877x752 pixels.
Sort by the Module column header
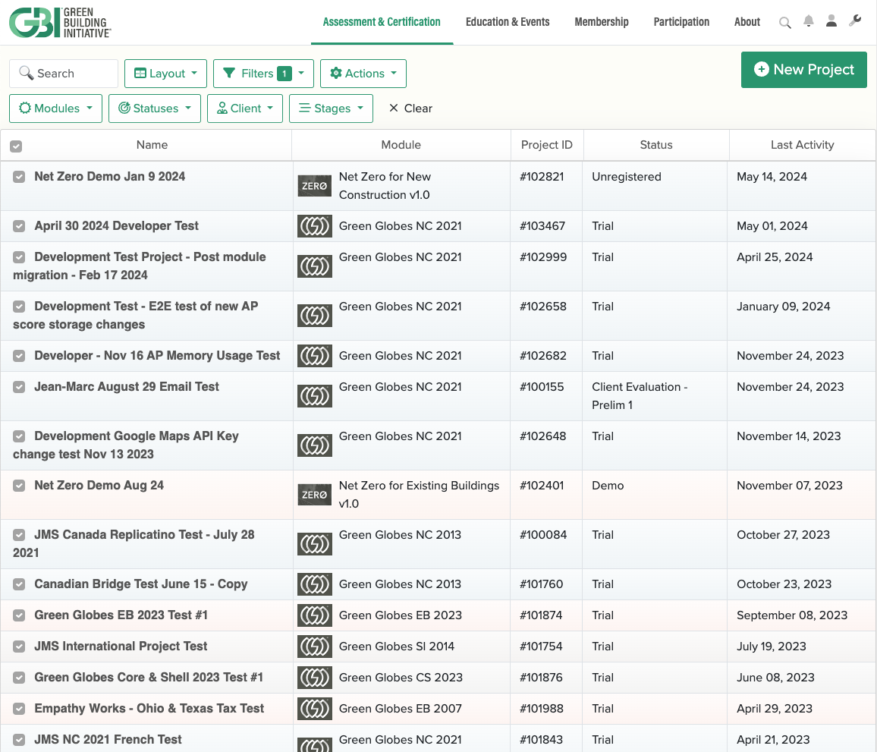(401, 145)
